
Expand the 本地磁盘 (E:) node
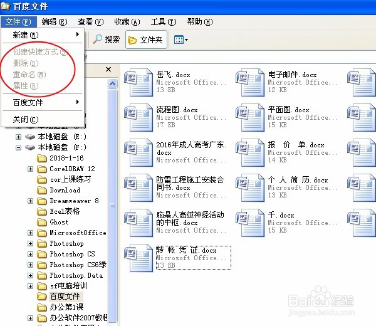coord(18,137)
